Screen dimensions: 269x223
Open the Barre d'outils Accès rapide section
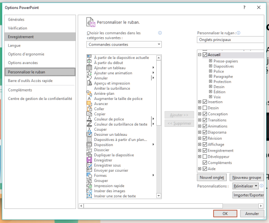[x=29, y=81]
